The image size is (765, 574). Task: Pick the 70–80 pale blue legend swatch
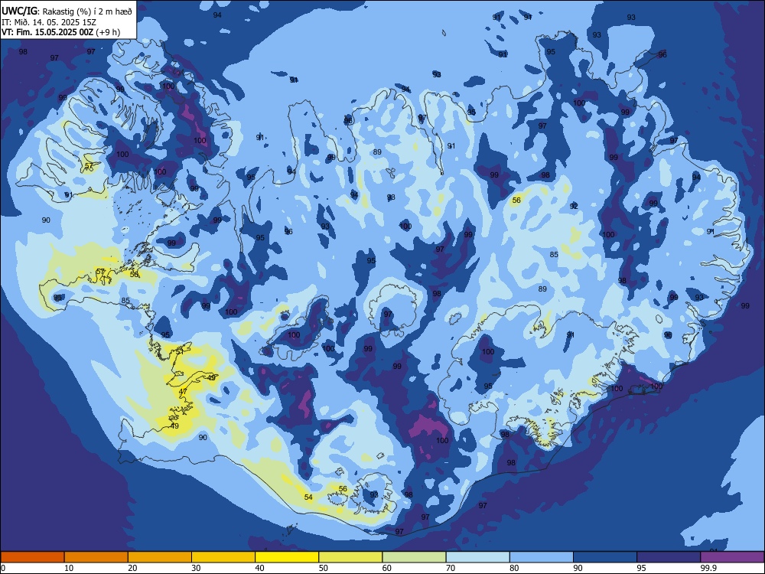tap(477, 557)
